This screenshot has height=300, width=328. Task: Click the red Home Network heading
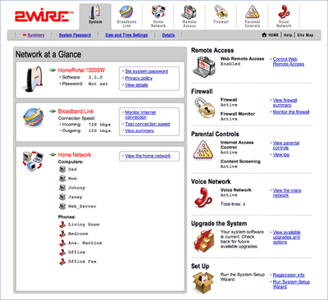tap(75, 155)
